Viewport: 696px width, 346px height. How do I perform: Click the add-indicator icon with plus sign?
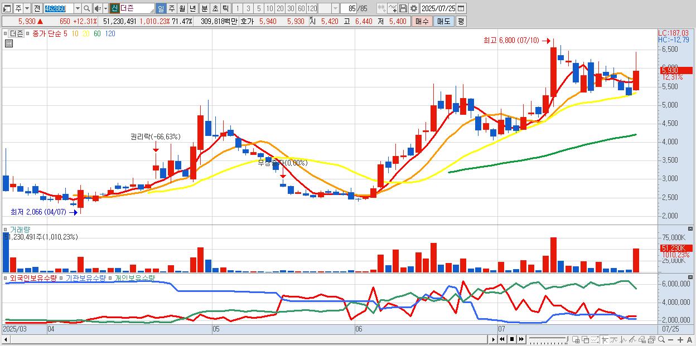click(x=383, y=8)
